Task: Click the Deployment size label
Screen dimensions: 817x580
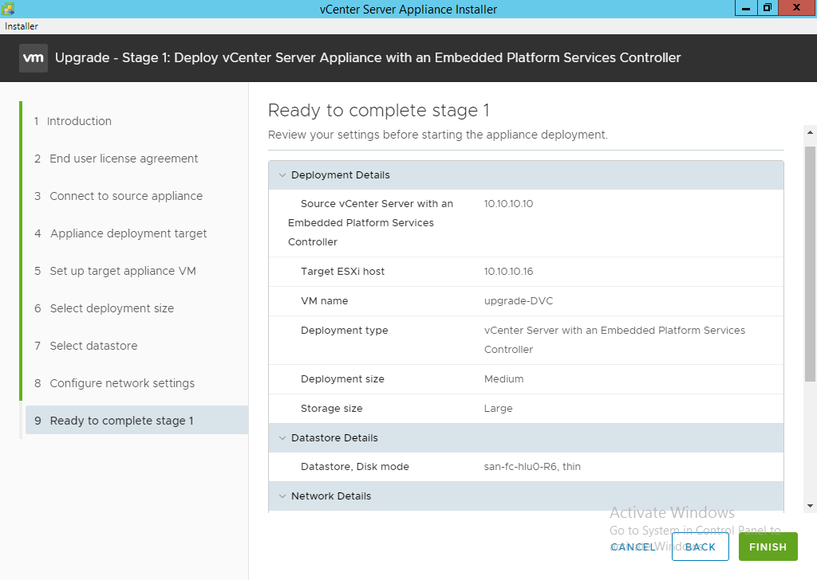Action: point(342,379)
